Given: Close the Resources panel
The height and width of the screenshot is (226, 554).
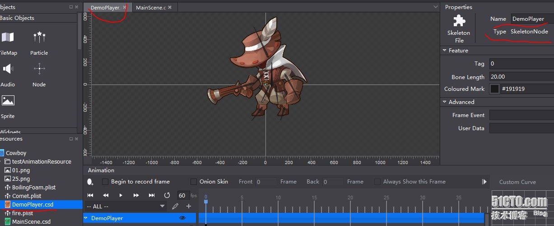Looking at the screenshot, I should (76, 139).
